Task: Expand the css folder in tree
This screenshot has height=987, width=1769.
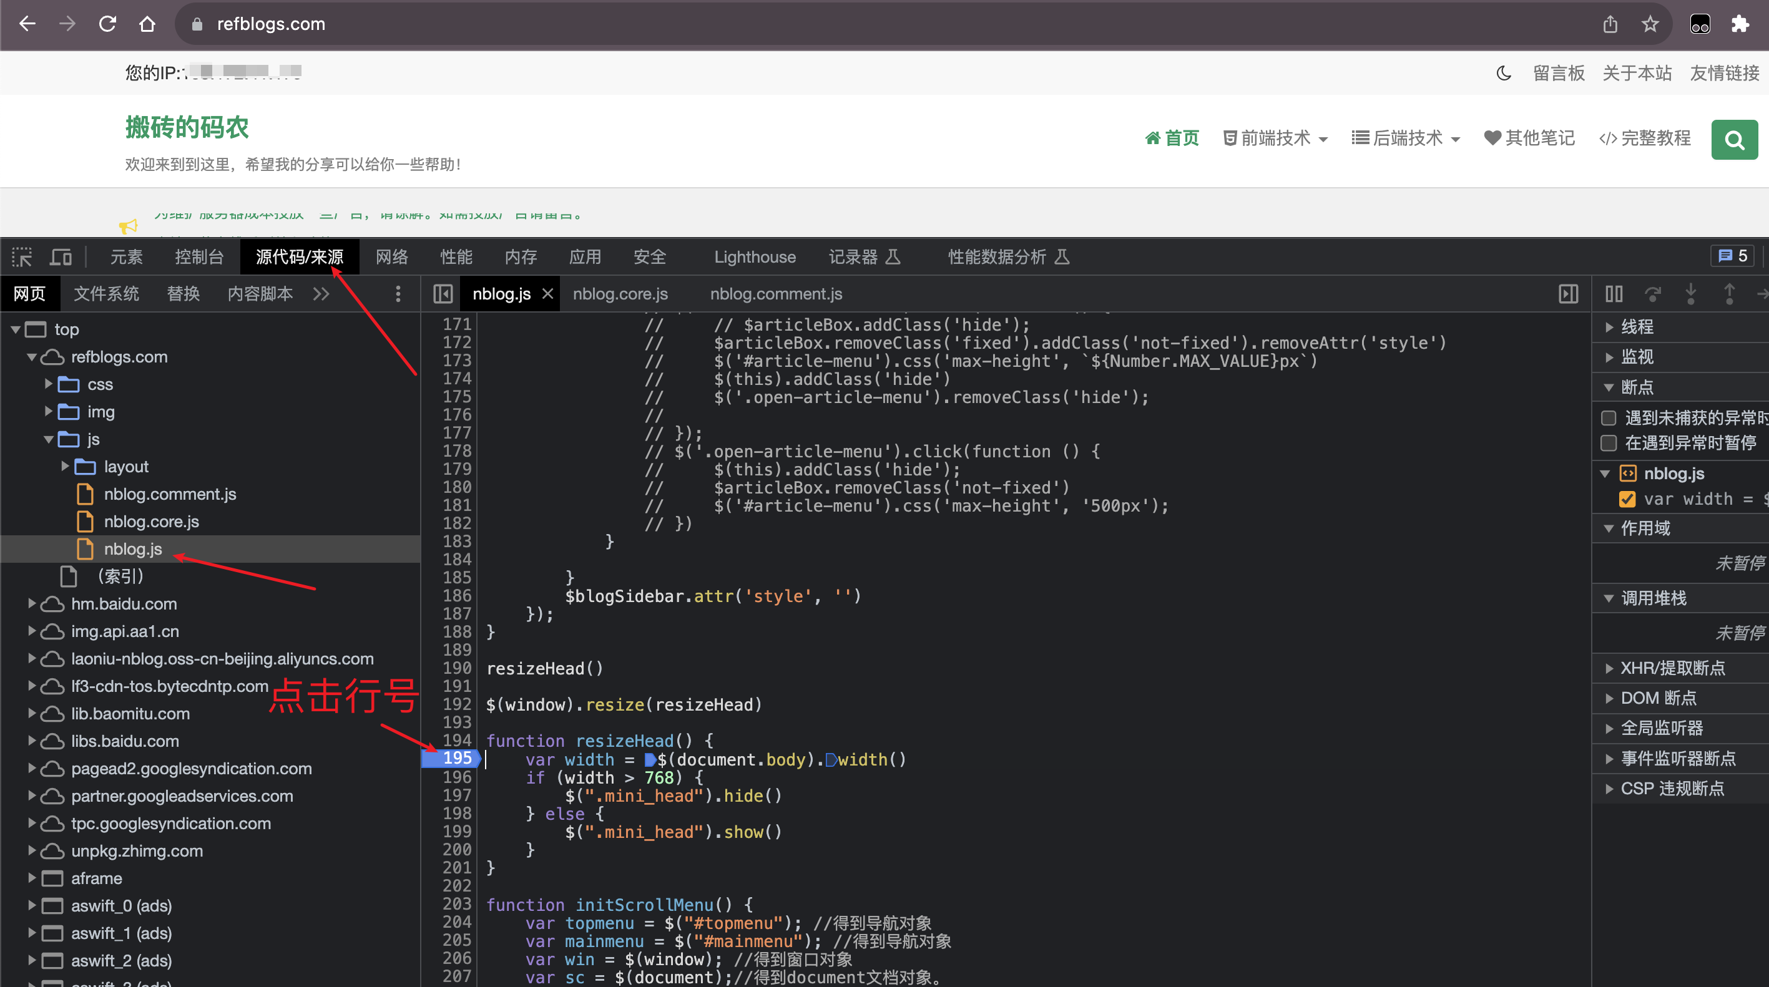Action: point(49,384)
